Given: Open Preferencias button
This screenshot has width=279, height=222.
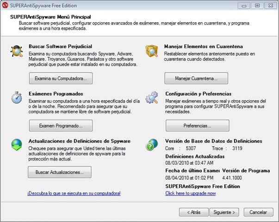Looking at the screenshot, I should (198, 126).
